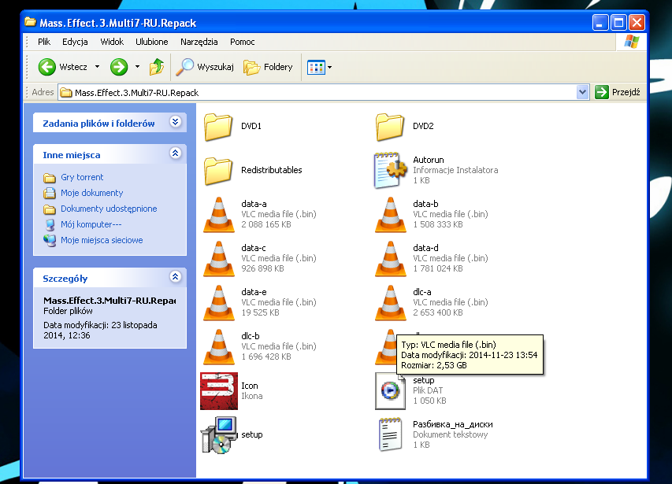Click the views grid icon

click(316, 67)
